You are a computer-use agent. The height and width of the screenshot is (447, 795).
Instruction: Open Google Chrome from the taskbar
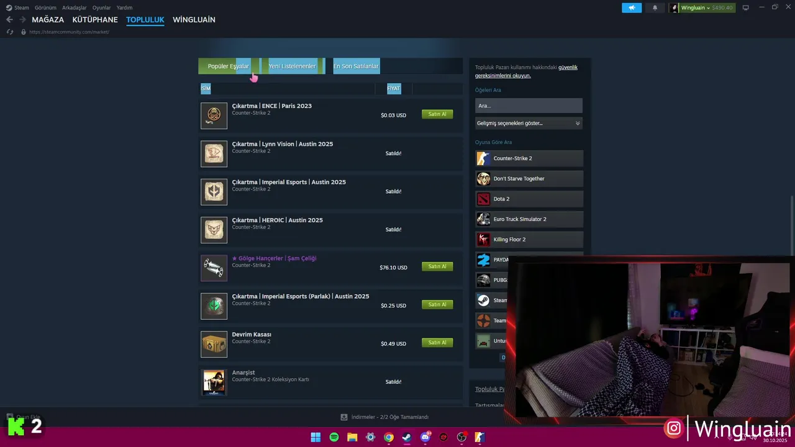click(x=389, y=437)
